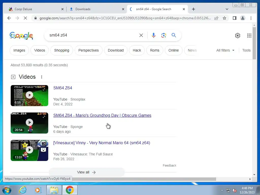This screenshot has width=260, height=195.
Task: Open the Google apps grid
Action: point(249,36)
